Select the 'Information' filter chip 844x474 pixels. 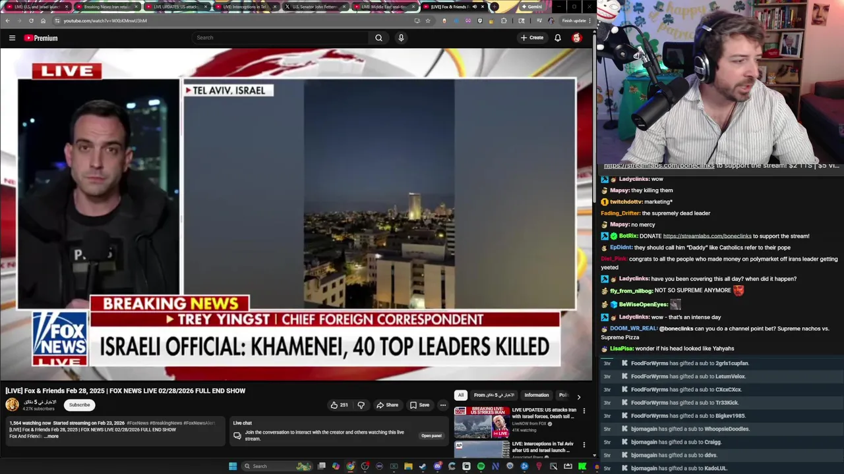537,395
